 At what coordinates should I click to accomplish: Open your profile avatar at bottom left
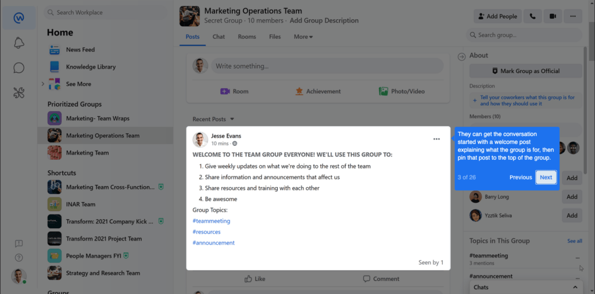[x=19, y=277]
